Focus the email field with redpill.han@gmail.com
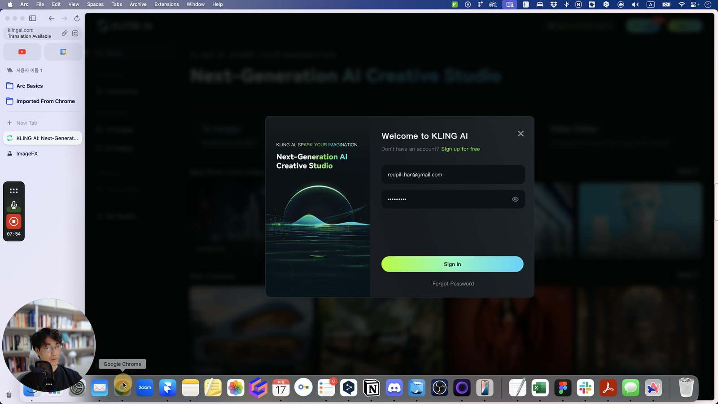Viewport: 718px width, 404px height. (453, 175)
